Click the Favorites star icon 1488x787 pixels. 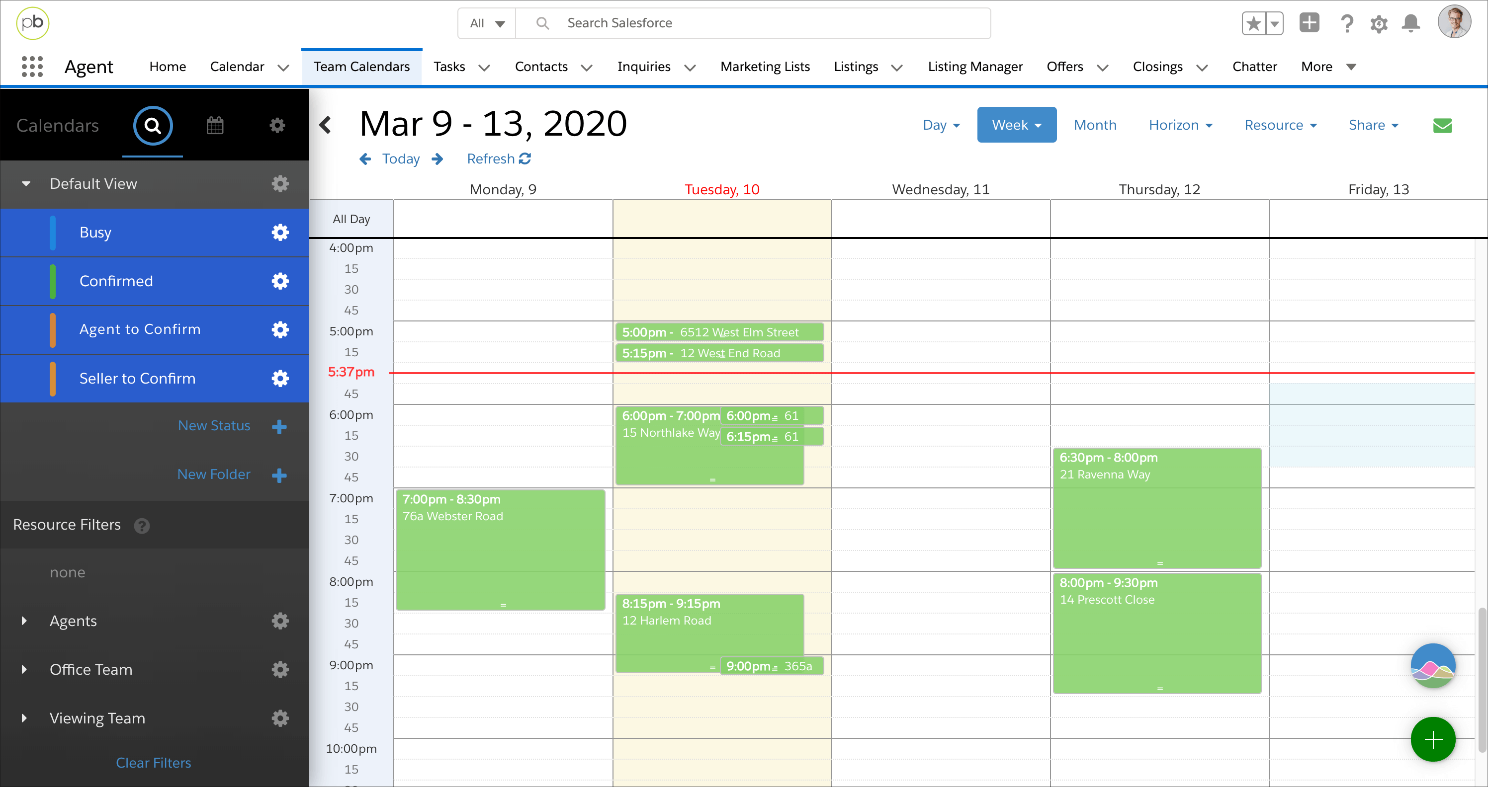point(1253,23)
